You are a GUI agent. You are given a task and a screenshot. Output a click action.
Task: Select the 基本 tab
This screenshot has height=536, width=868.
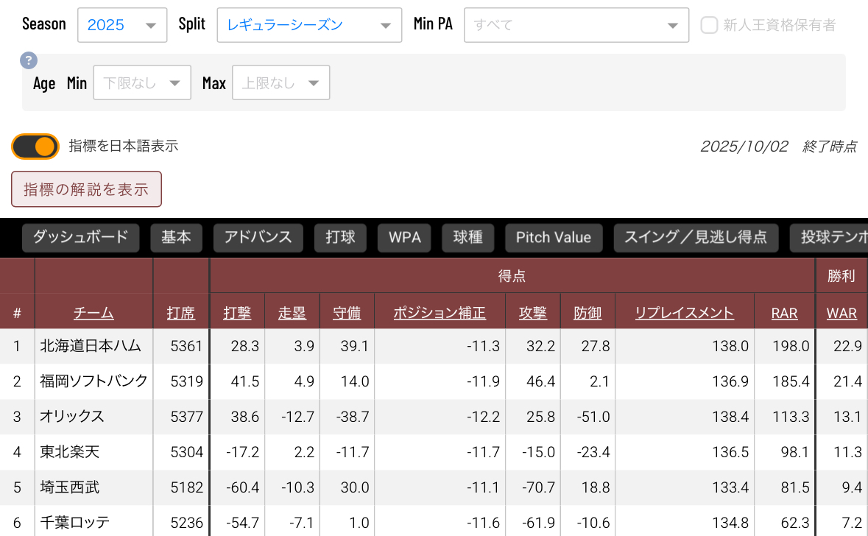pyautogui.click(x=176, y=237)
